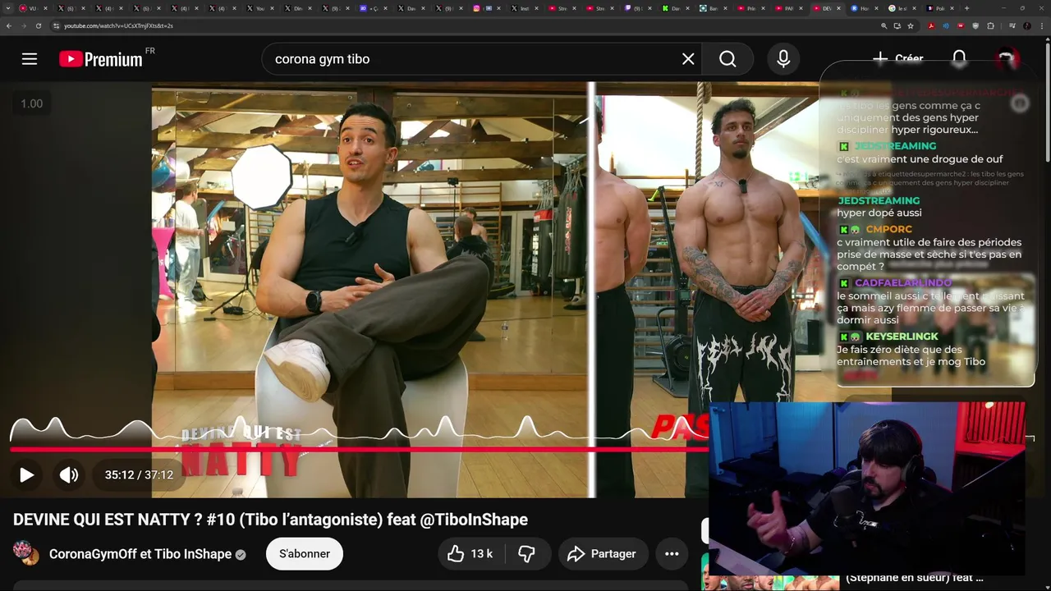Open the Adobe Acrobat extension icon
Viewport: 1051px width, 591px height.
click(931, 25)
